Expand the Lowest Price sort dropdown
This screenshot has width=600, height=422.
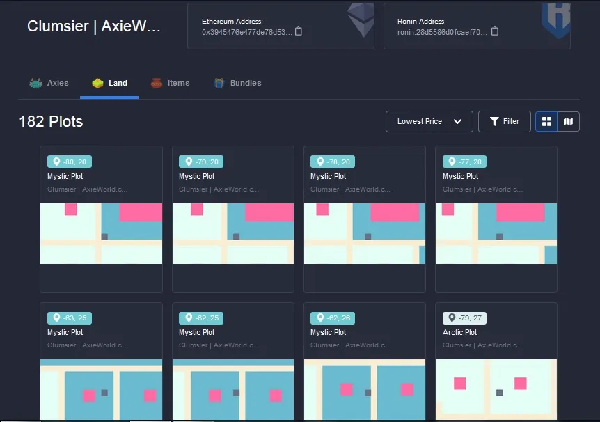point(429,121)
